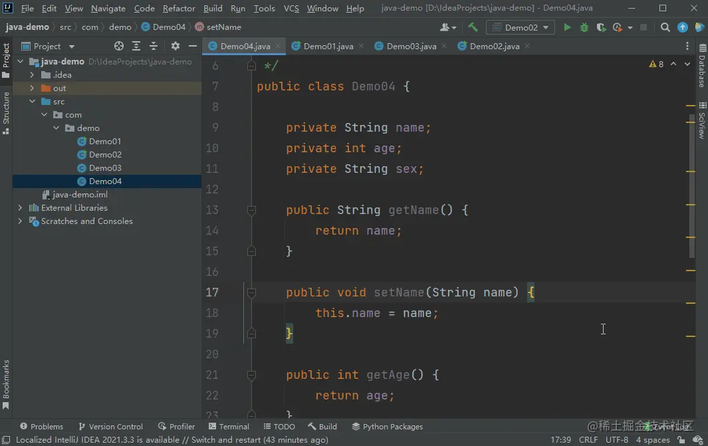Run with Coverage icon
Image resolution: width=708 pixels, height=446 pixels.
click(601, 27)
